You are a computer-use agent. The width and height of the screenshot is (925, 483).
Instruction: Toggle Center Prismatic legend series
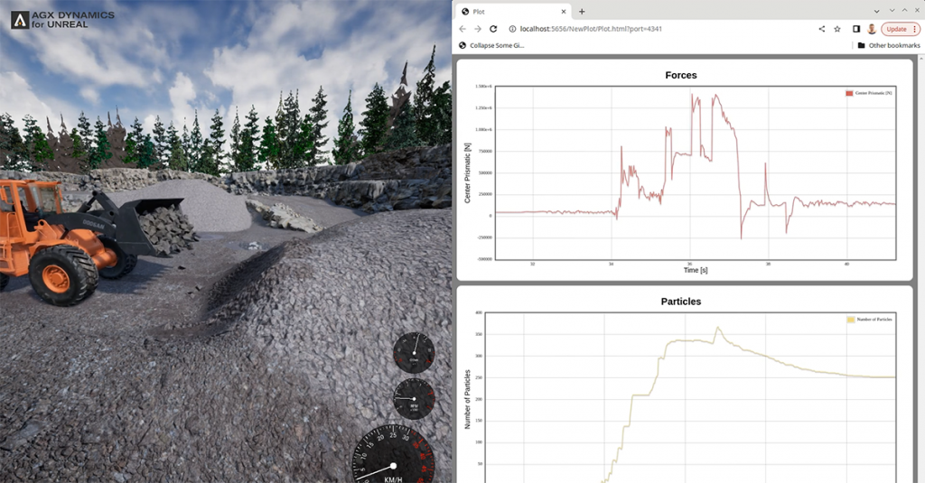[x=868, y=93]
